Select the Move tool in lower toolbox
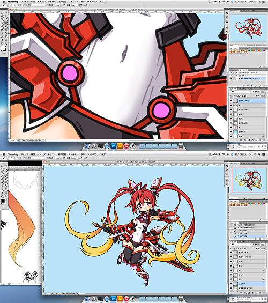268x303 pixels. tap(6, 166)
